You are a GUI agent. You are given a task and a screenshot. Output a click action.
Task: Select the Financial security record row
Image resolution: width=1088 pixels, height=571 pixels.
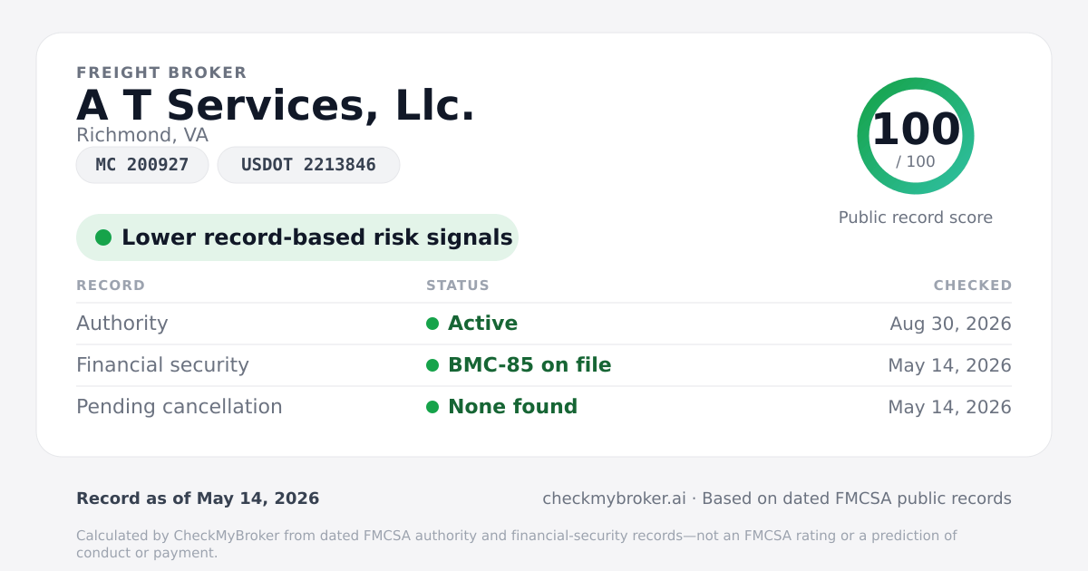544,365
